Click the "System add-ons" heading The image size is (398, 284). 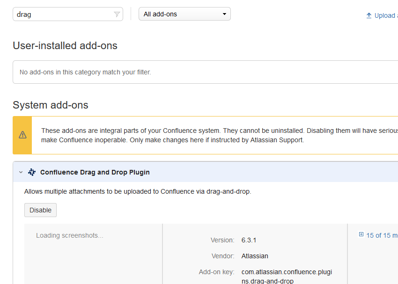[x=51, y=105]
